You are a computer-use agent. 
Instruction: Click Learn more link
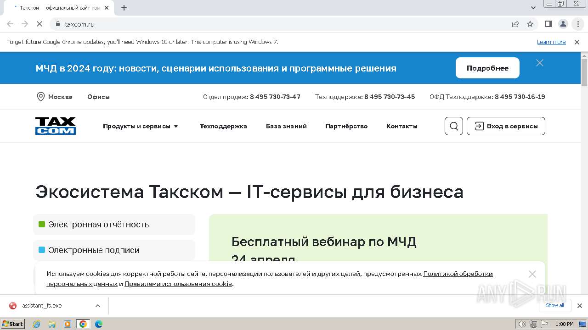tap(551, 42)
